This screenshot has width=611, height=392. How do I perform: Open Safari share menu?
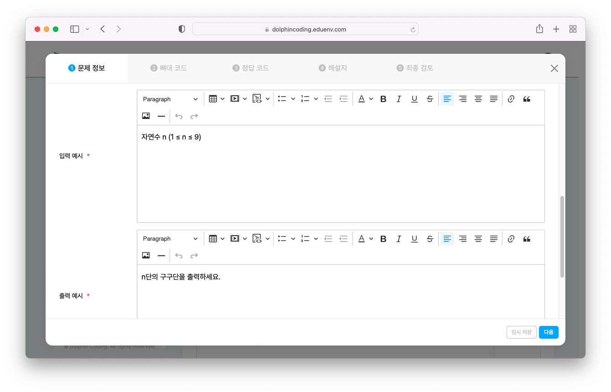pyautogui.click(x=539, y=29)
